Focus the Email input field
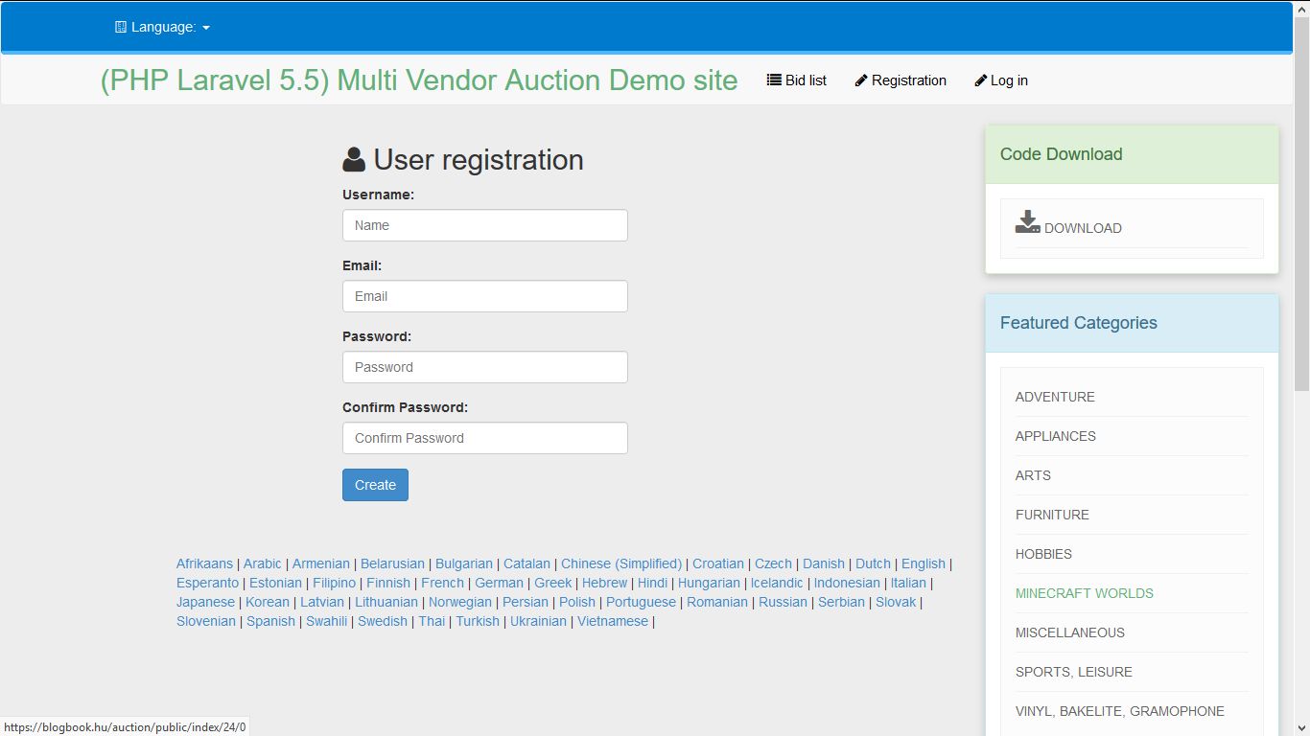The height and width of the screenshot is (736, 1310). pos(485,296)
